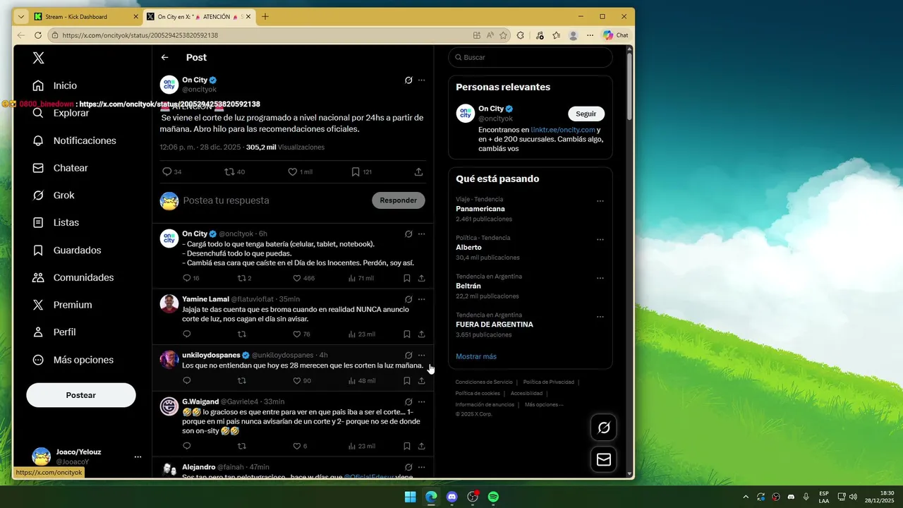Screen dimensions: 903x508
Task: Open more options on unkiloydospanes reply
Action: click(x=422, y=355)
